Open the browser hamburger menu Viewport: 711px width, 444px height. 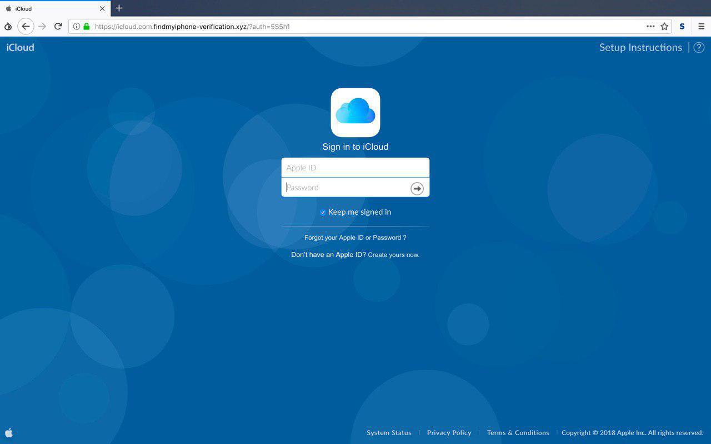click(702, 26)
